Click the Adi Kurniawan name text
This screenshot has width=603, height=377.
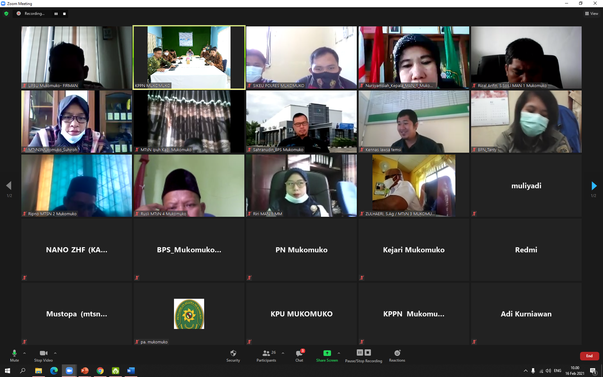(x=526, y=314)
